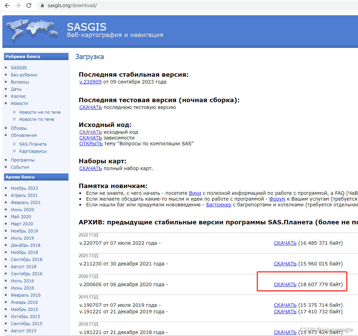Focus the address bar sasgis.org/download/
358x336 pixels.
click(x=72, y=5)
